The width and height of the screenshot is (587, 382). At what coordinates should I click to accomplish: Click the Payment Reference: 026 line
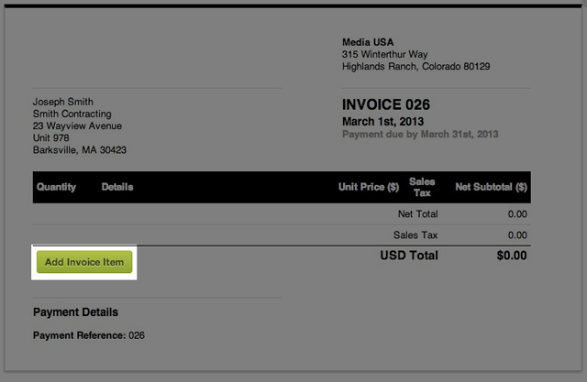pos(89,335)
